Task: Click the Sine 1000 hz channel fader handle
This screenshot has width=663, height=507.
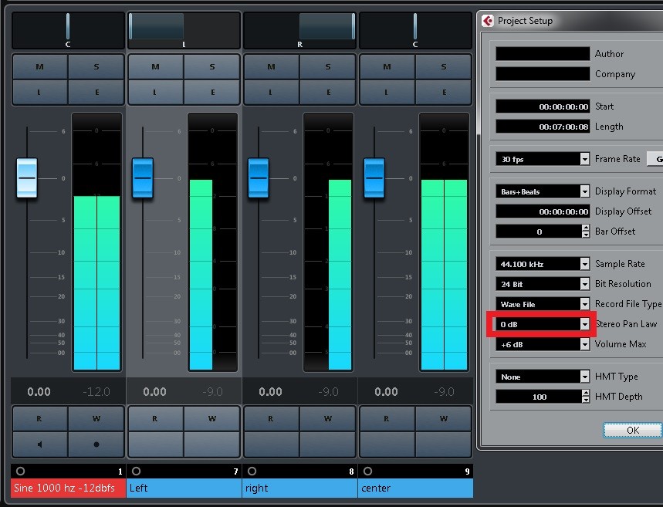Action: (x=27, y=178)
